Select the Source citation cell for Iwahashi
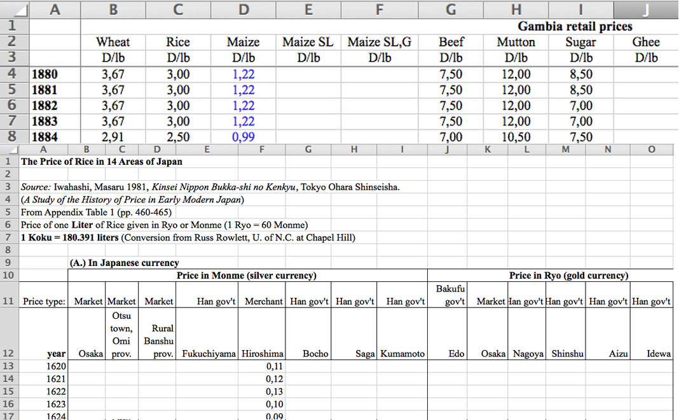679x420 pixels. (x=210, y=187)
